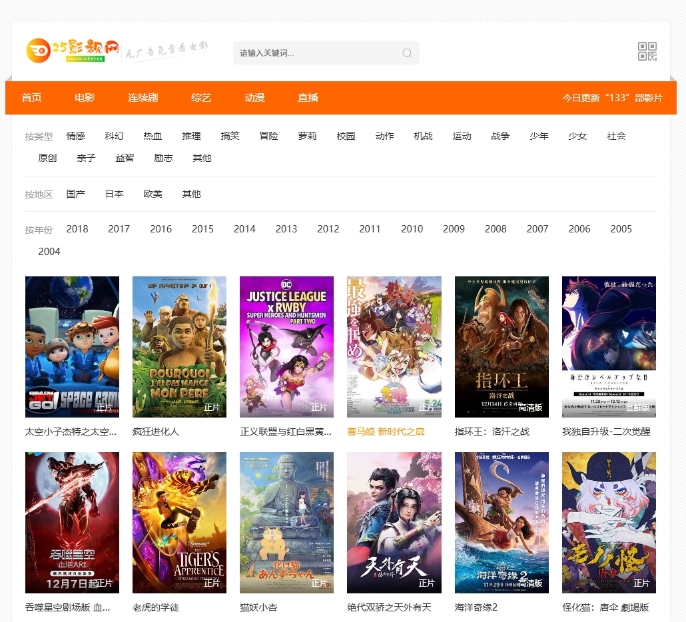Image resolution: width=686 pixels, height=622 pixels.
Task: Open the 海洋奇缘2 poster thumbnail
Action: click(x=502, y=523)
